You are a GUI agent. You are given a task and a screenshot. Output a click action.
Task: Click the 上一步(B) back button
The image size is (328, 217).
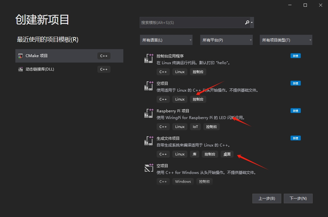point(267,198)
